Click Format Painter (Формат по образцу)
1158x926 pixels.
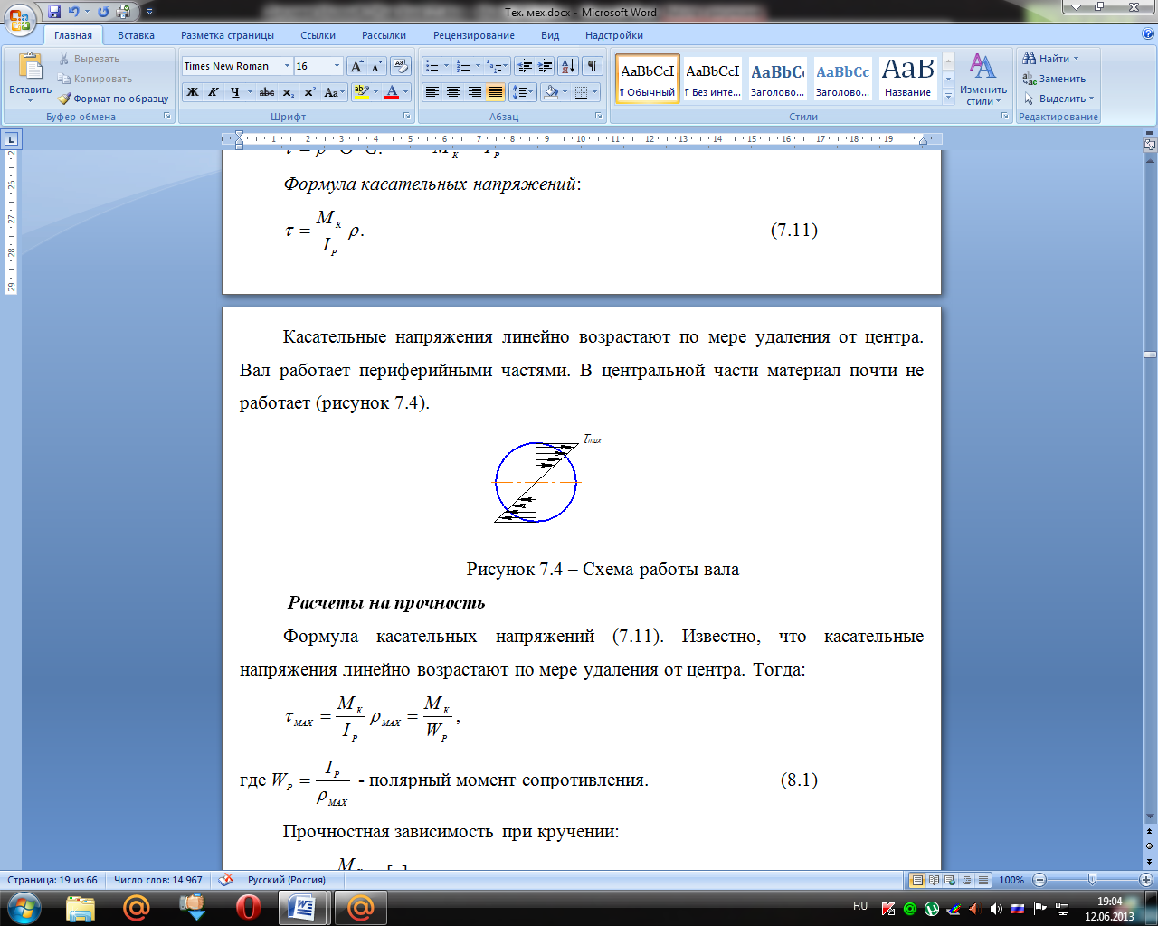[x=113, y=99]
